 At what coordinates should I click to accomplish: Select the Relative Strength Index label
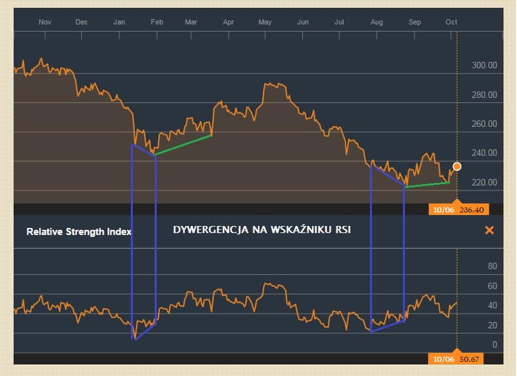[79, 232]
